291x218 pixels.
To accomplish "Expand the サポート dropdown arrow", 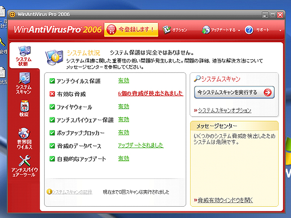I will [x=280, y=30].
